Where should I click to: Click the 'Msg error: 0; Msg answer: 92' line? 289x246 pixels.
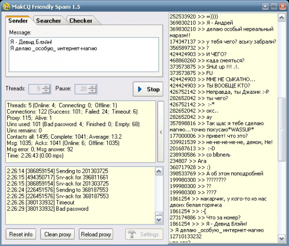(40, 149)
